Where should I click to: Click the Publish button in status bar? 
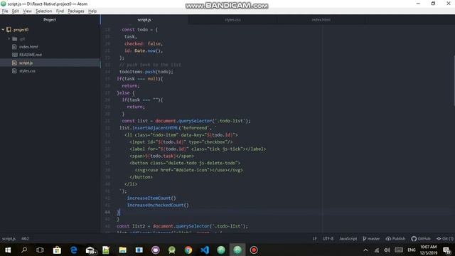click(x=395, y=239)
